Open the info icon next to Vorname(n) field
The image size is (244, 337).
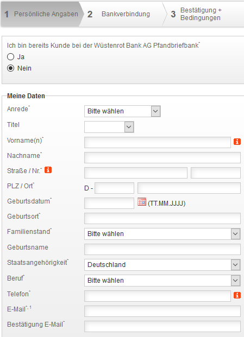point(237,142)
